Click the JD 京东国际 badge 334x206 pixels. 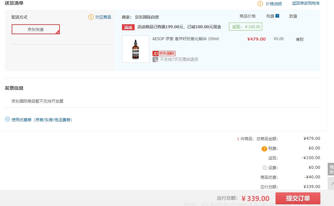(x=164, y=53)
